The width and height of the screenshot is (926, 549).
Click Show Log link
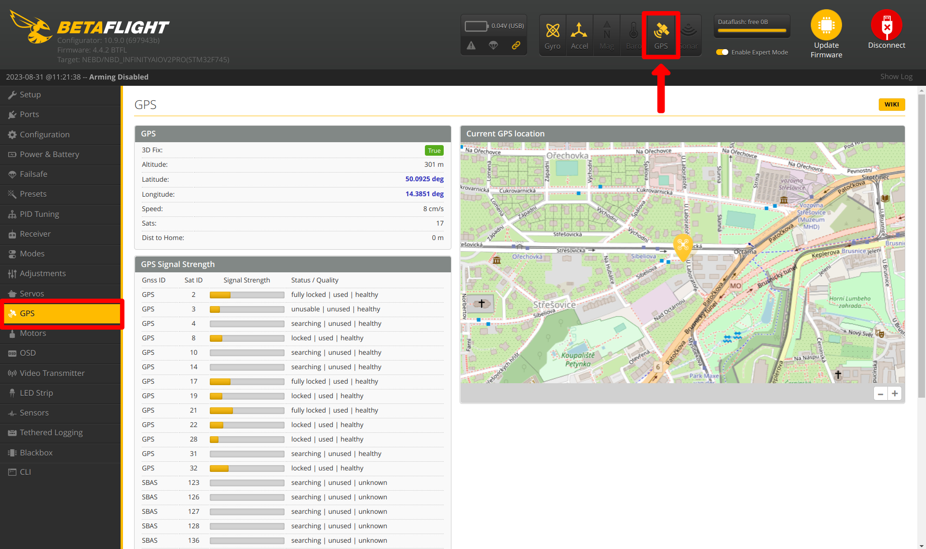tap(896, 77)
